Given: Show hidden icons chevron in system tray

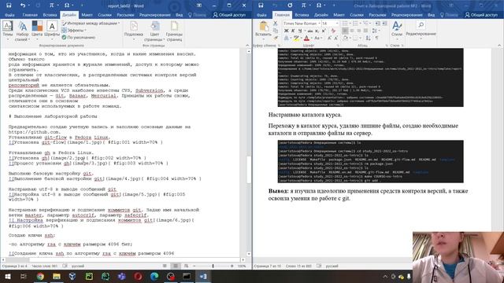Looking at the screenshot, I should 385,276.
